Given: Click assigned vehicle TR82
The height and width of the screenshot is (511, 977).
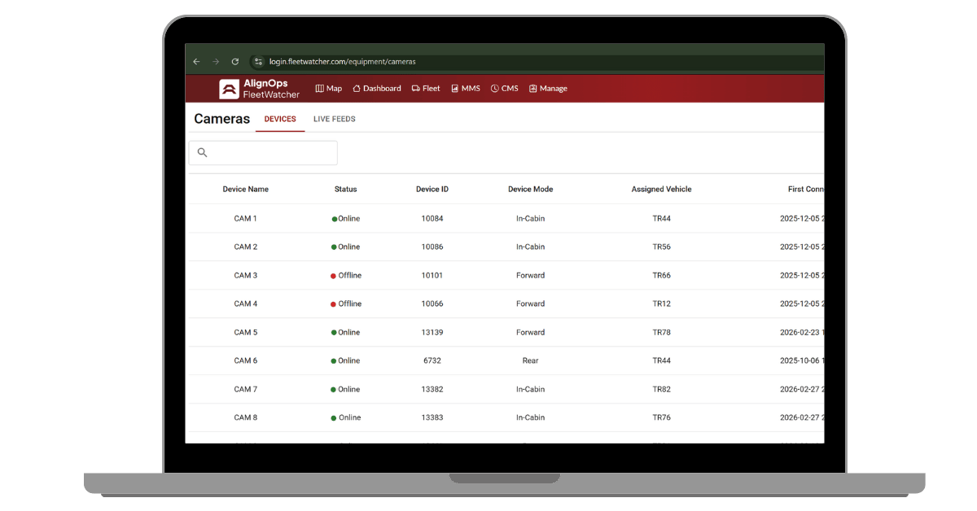Looking at the screenshot, I should (x=662, y=390).
